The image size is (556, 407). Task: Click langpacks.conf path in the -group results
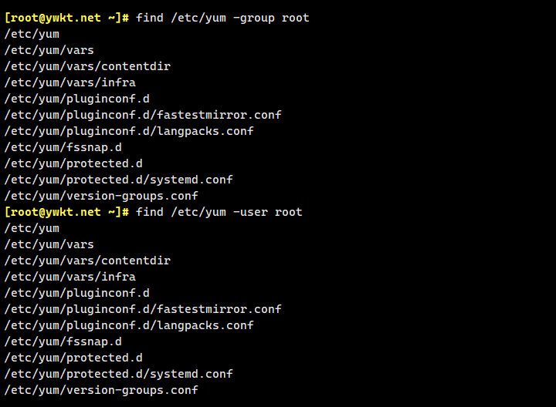(129, 131)
